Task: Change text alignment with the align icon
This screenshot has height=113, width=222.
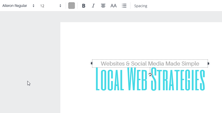Action: (103, 6)
